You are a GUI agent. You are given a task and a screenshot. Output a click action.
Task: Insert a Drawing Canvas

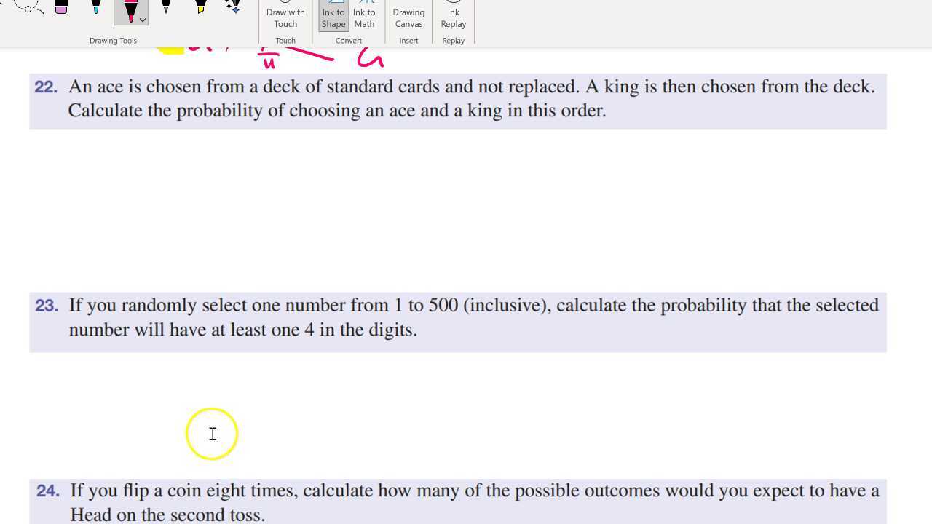408,15
